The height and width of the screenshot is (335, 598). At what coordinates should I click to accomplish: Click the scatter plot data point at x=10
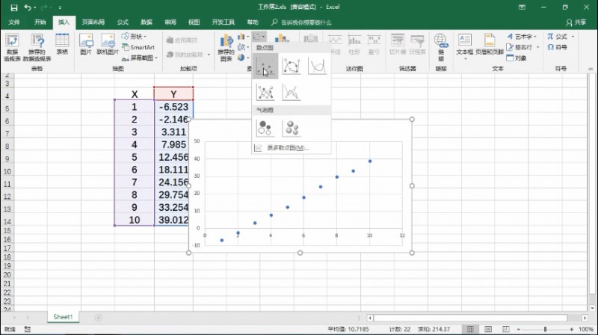[x=370, y=162]
